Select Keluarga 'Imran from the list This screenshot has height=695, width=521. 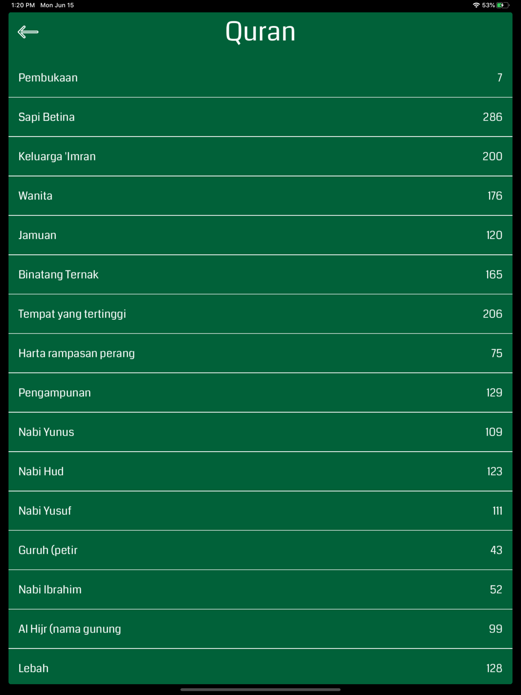tap(260, 156)
